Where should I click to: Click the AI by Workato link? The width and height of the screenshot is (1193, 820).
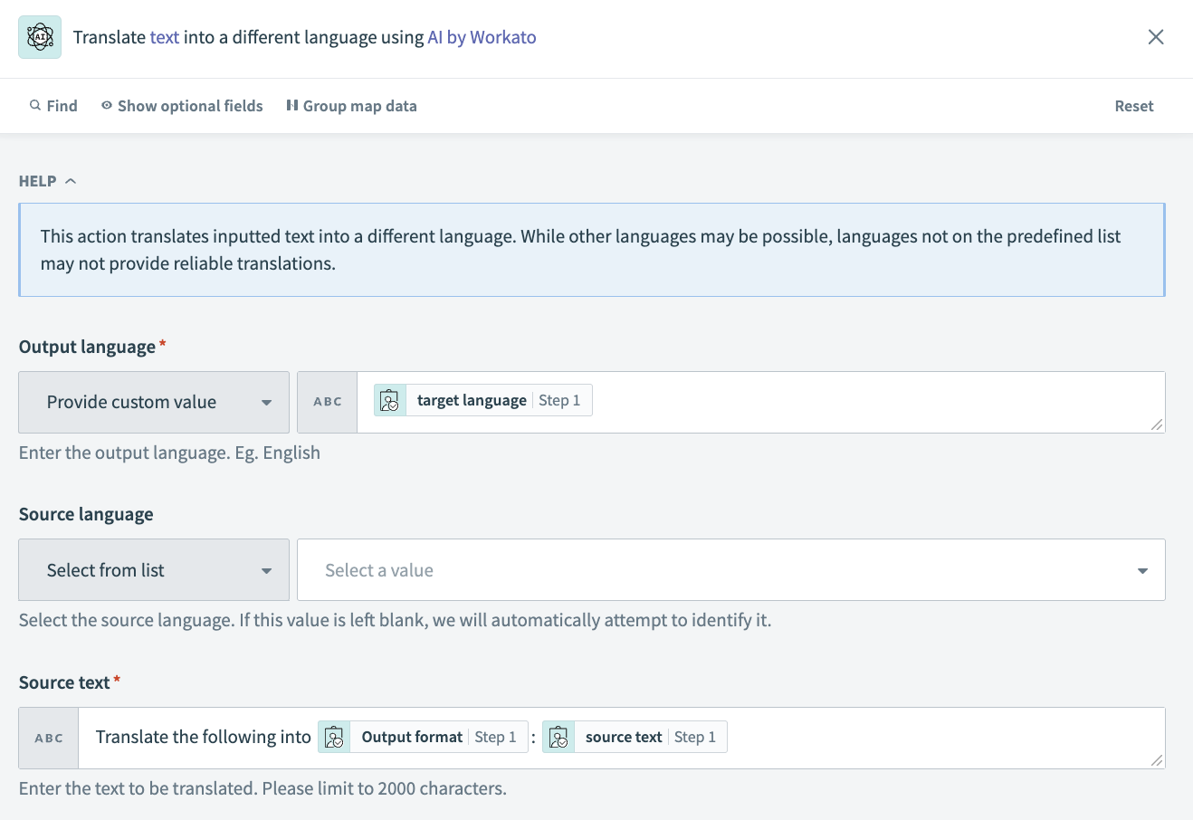click(x=482, y=37)
